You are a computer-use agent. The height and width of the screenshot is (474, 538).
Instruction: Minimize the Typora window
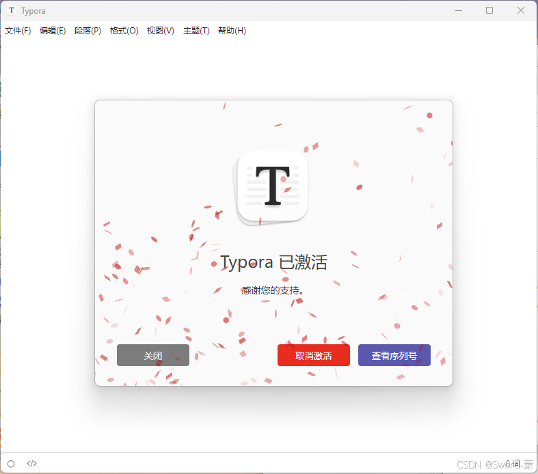pyautogui.click(x=459, y=11)
